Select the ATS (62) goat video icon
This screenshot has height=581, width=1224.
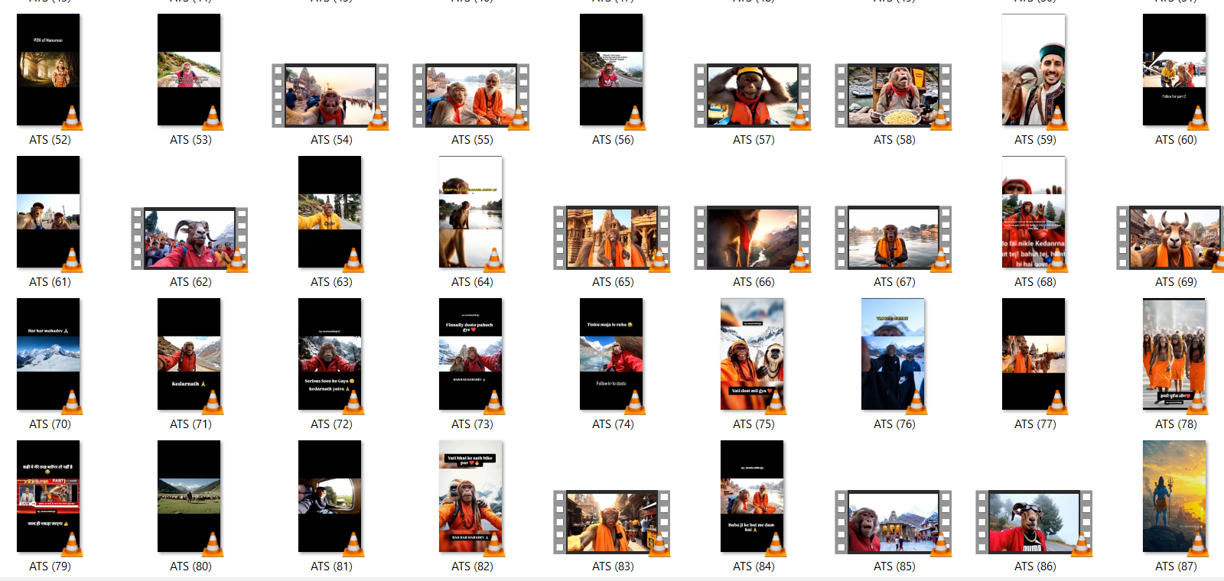coord(190,238)
